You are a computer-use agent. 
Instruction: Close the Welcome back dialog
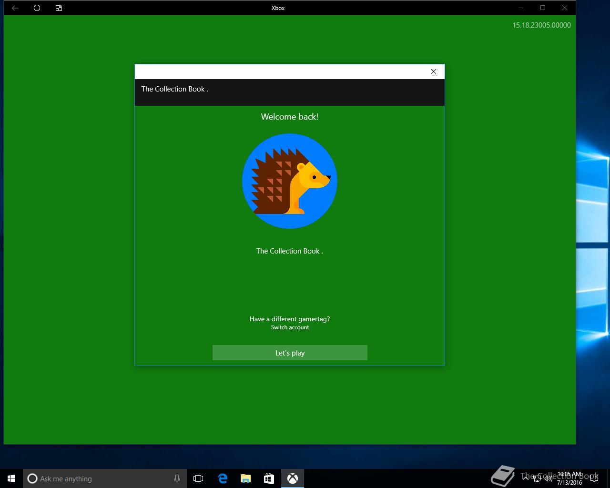click(434, 71)
